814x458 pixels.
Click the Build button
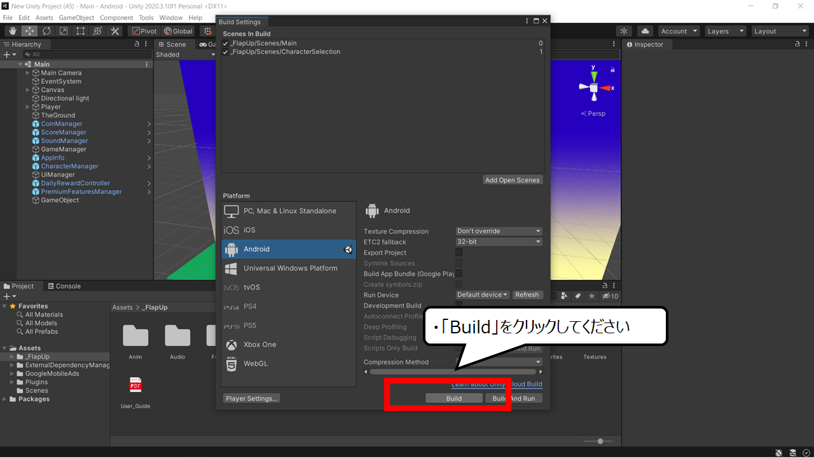pos(453,398)
